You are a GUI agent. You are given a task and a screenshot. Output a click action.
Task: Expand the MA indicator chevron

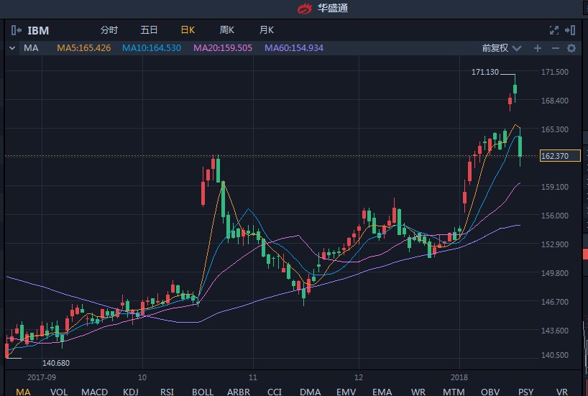[x=12, y=48]
